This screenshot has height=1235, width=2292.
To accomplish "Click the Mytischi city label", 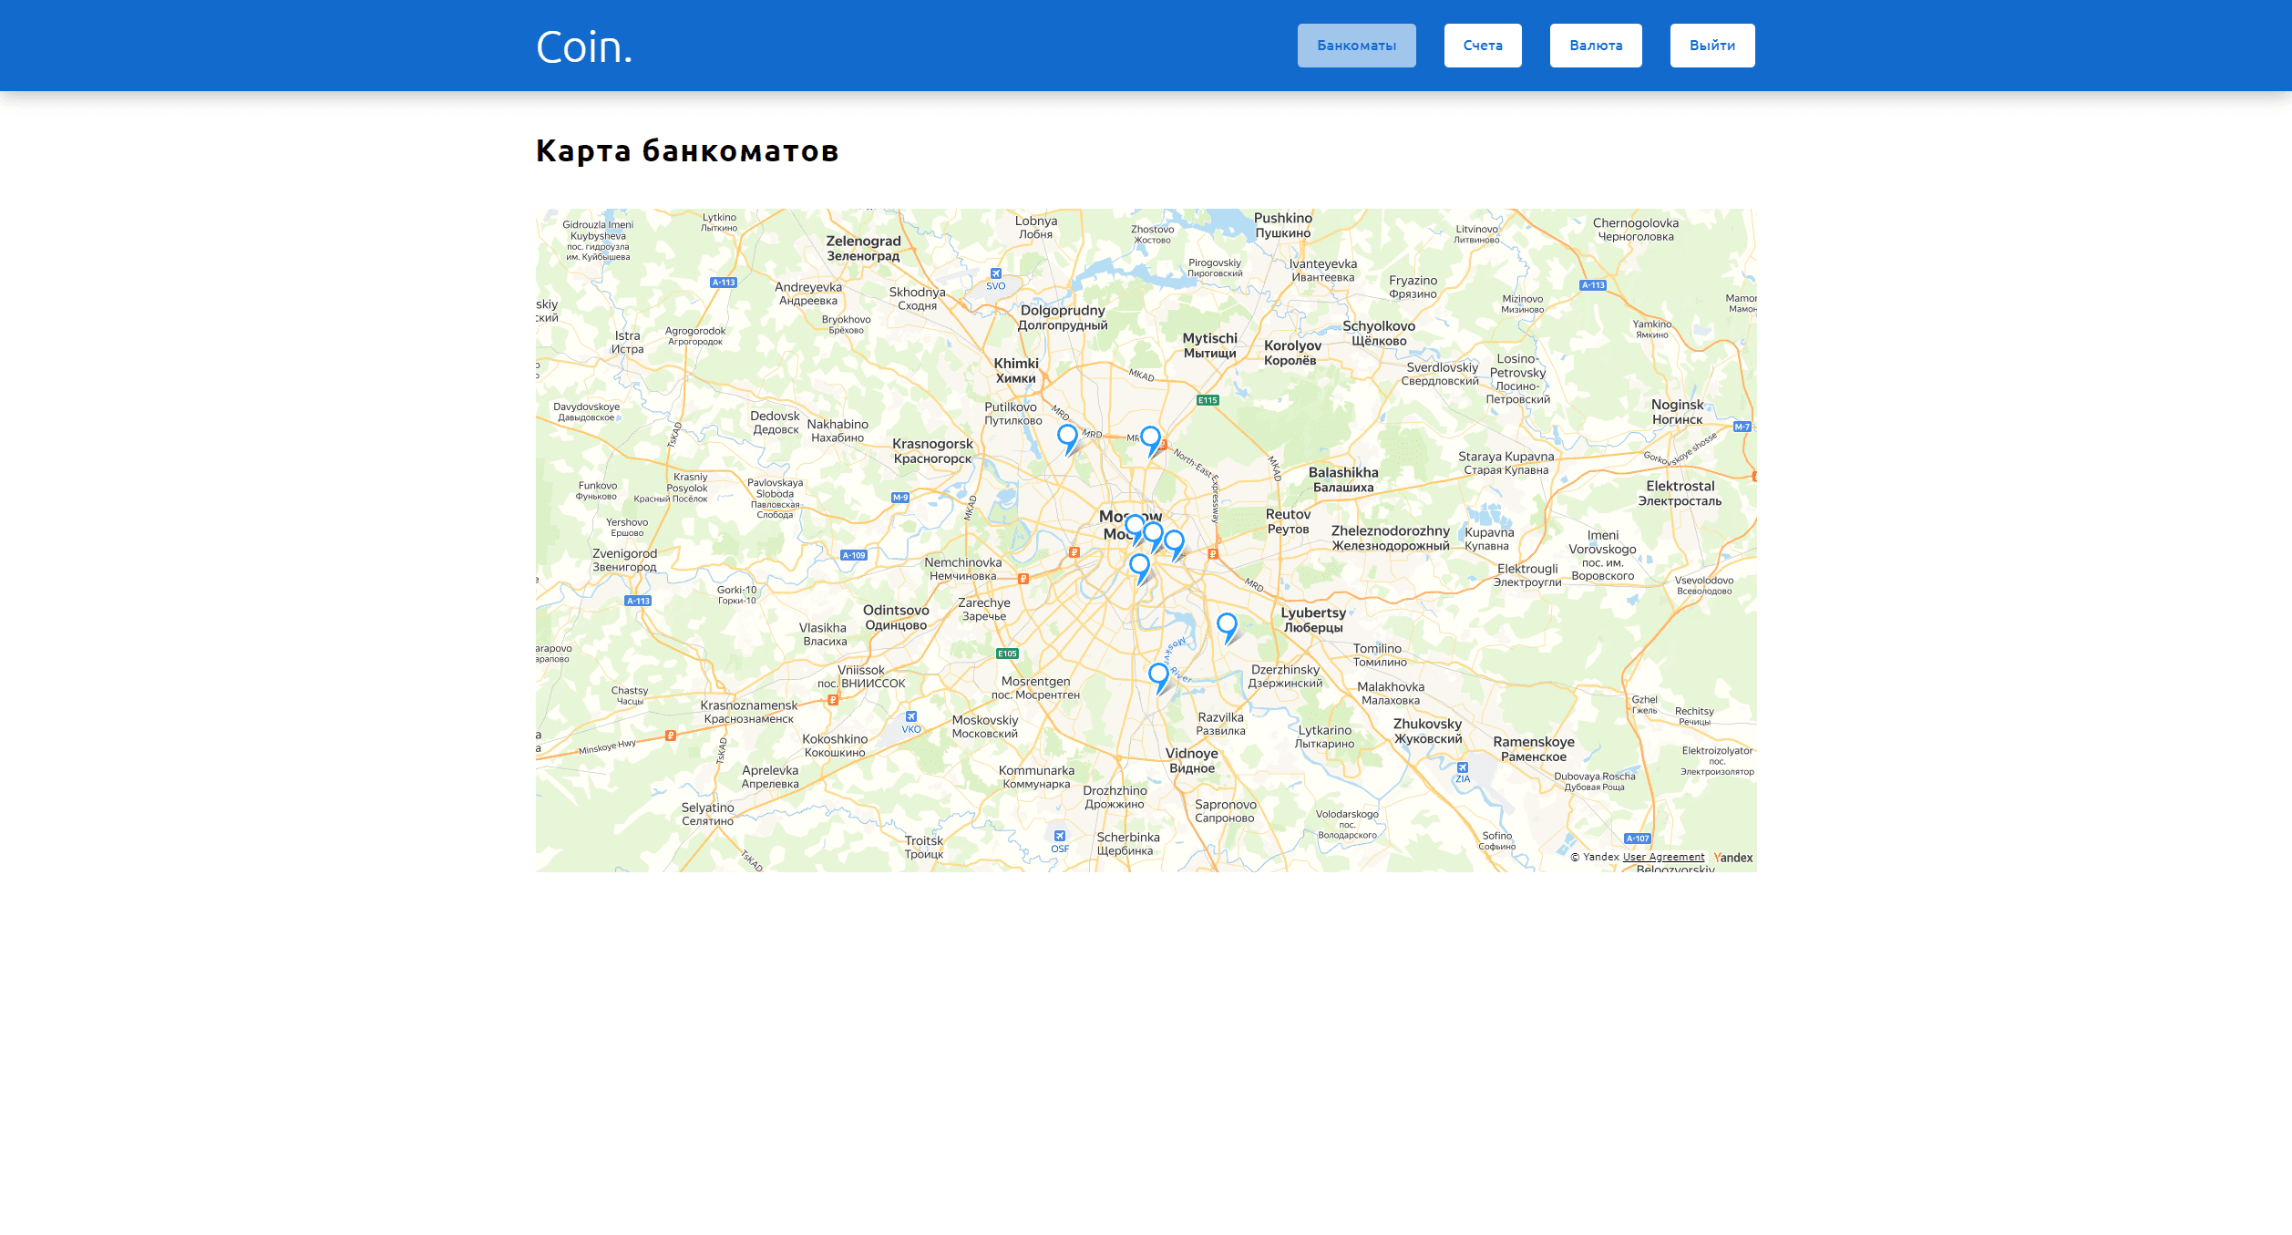I will pyautogui.click(x=1210, y=345).
